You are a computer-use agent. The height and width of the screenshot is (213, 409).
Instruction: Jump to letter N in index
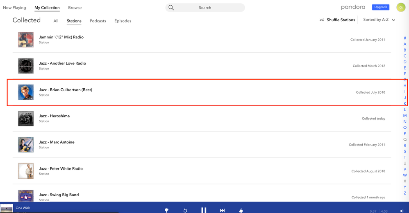pyautogui.click(x=405, y=121)
